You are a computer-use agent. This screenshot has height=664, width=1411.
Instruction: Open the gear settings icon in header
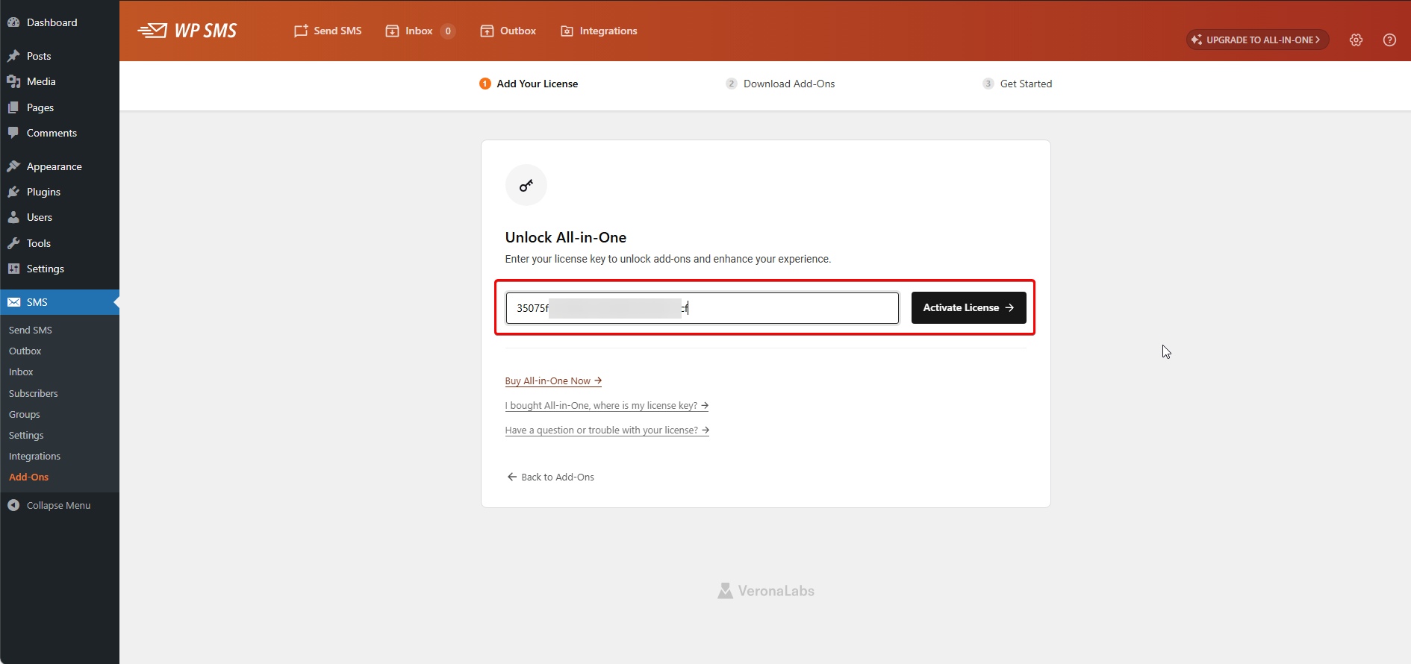click(1357, 40)
